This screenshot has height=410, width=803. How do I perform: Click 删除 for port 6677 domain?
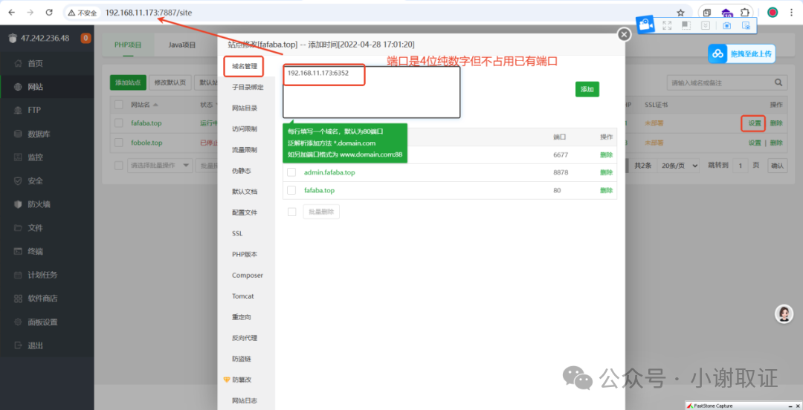coord(607,154)
